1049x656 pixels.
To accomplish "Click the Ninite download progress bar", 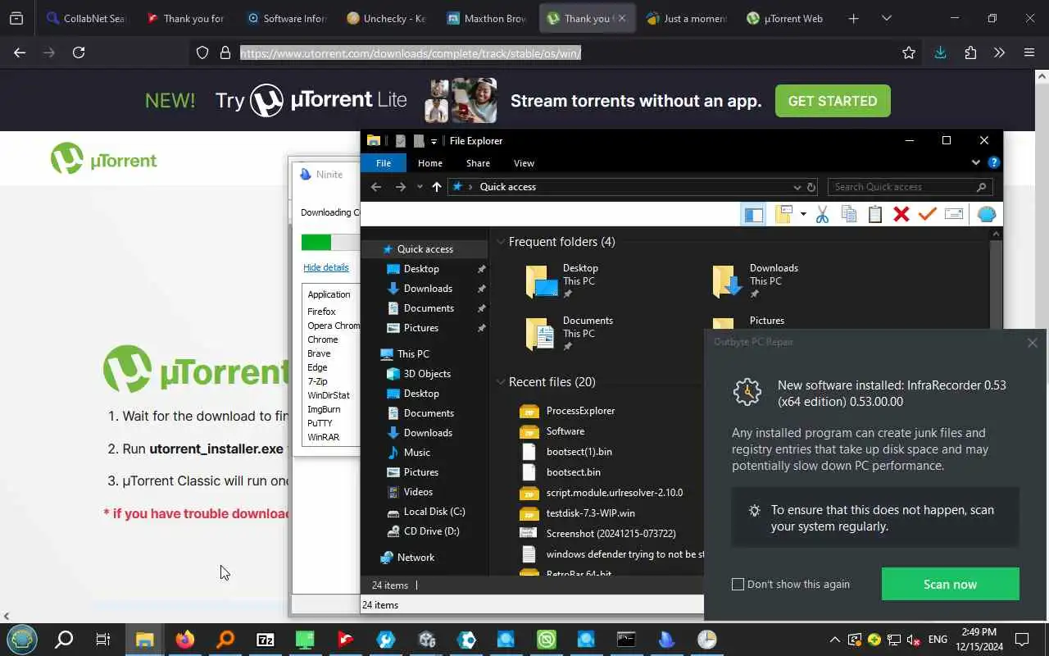I will pos(329,242).
